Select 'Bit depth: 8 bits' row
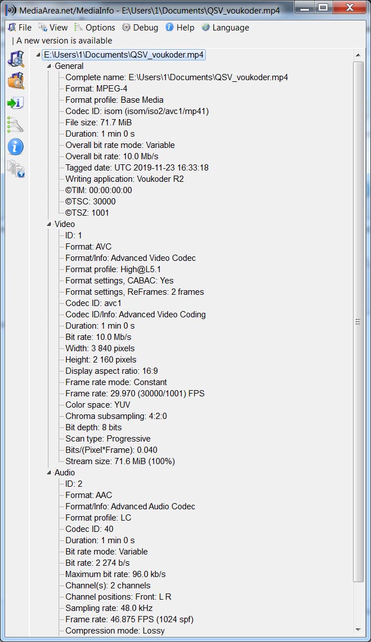371x642 pixels. tap(94, 427)
